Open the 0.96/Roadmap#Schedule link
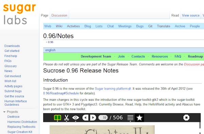Viewport: 204px width, 134px height. coord(61,93)
